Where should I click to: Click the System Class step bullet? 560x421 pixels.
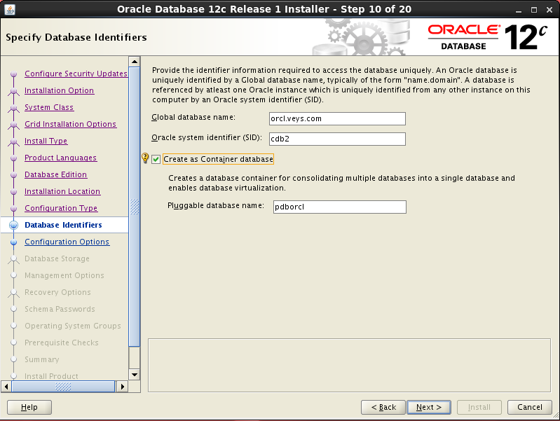(x=13, y=107)
